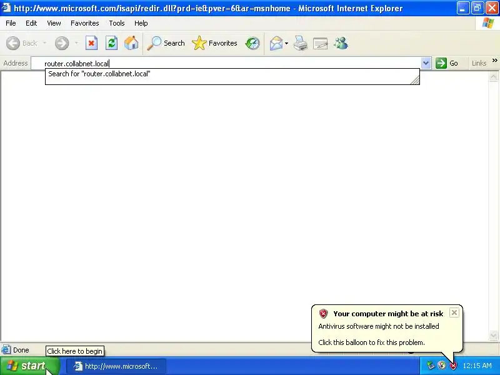Click the suggestion box resize grip
The width and height of the screenshot is (500, 375).
coord(415,81)
